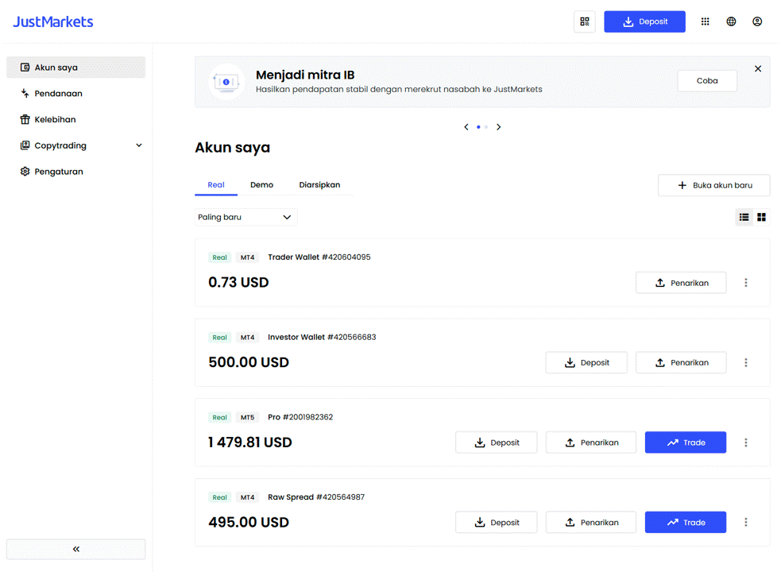Click the MT4 badge on Trader Wallet
This screenshot has width=781, height=572.
(x=248, y=257)
